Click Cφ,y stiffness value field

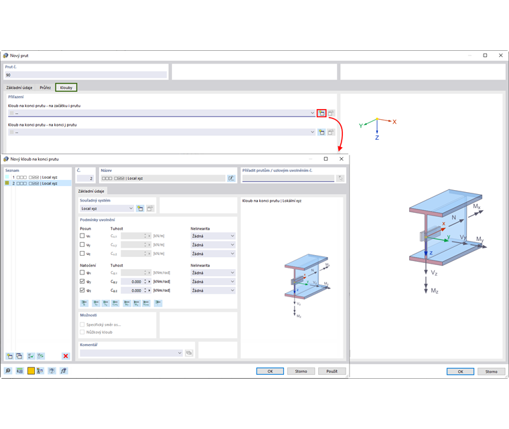[132, 282]
